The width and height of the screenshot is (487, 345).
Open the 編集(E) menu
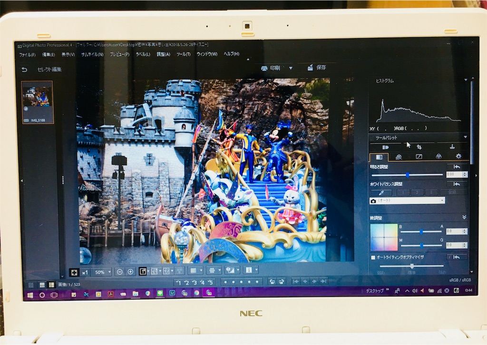[49, 55]
